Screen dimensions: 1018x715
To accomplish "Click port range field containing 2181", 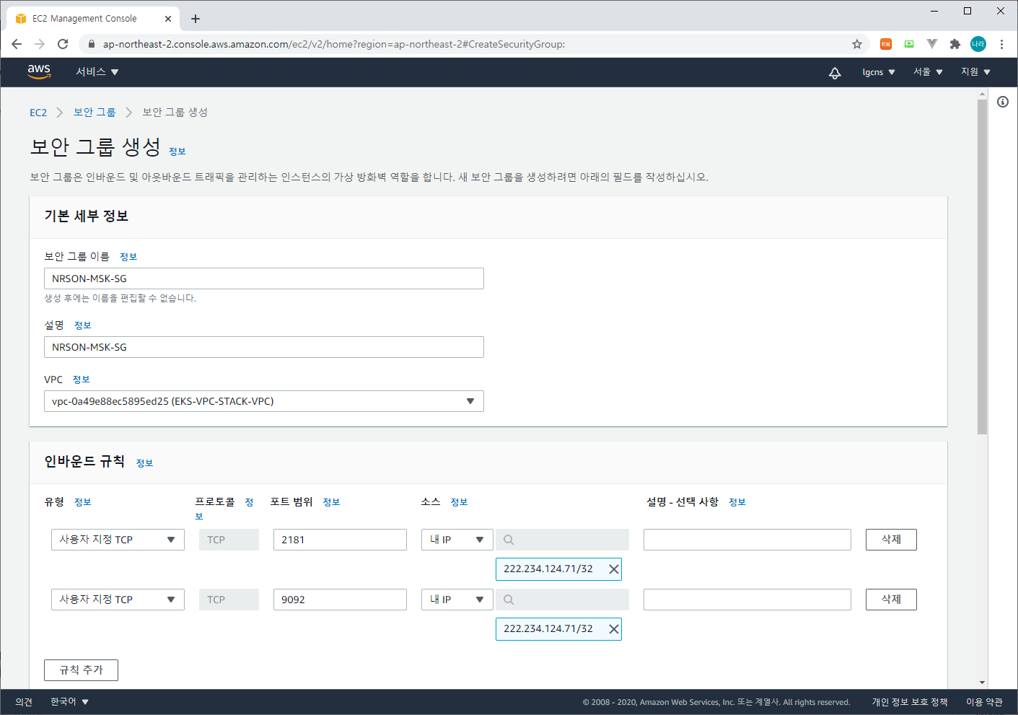I will (340, 540).
